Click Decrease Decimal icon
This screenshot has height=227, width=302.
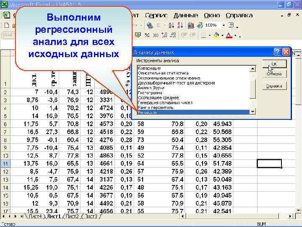pyautogui.click(x=173, y=35)
